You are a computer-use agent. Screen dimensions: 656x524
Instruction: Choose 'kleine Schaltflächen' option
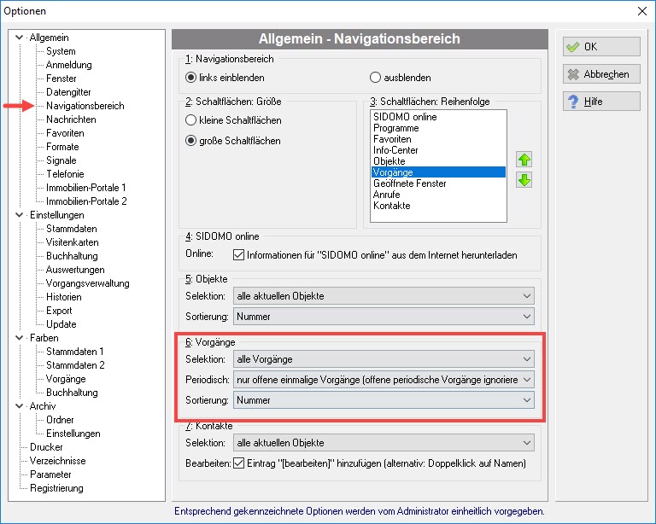(x=190, y=120)
